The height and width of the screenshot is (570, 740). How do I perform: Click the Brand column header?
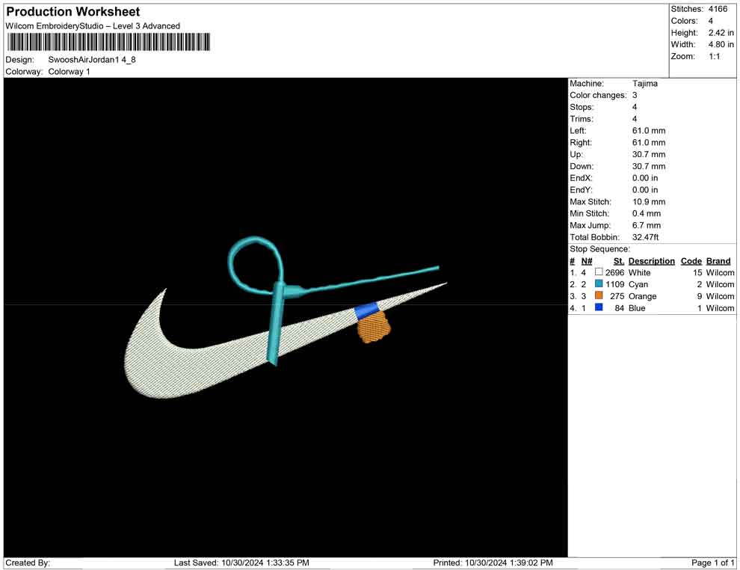coord(718,261)
